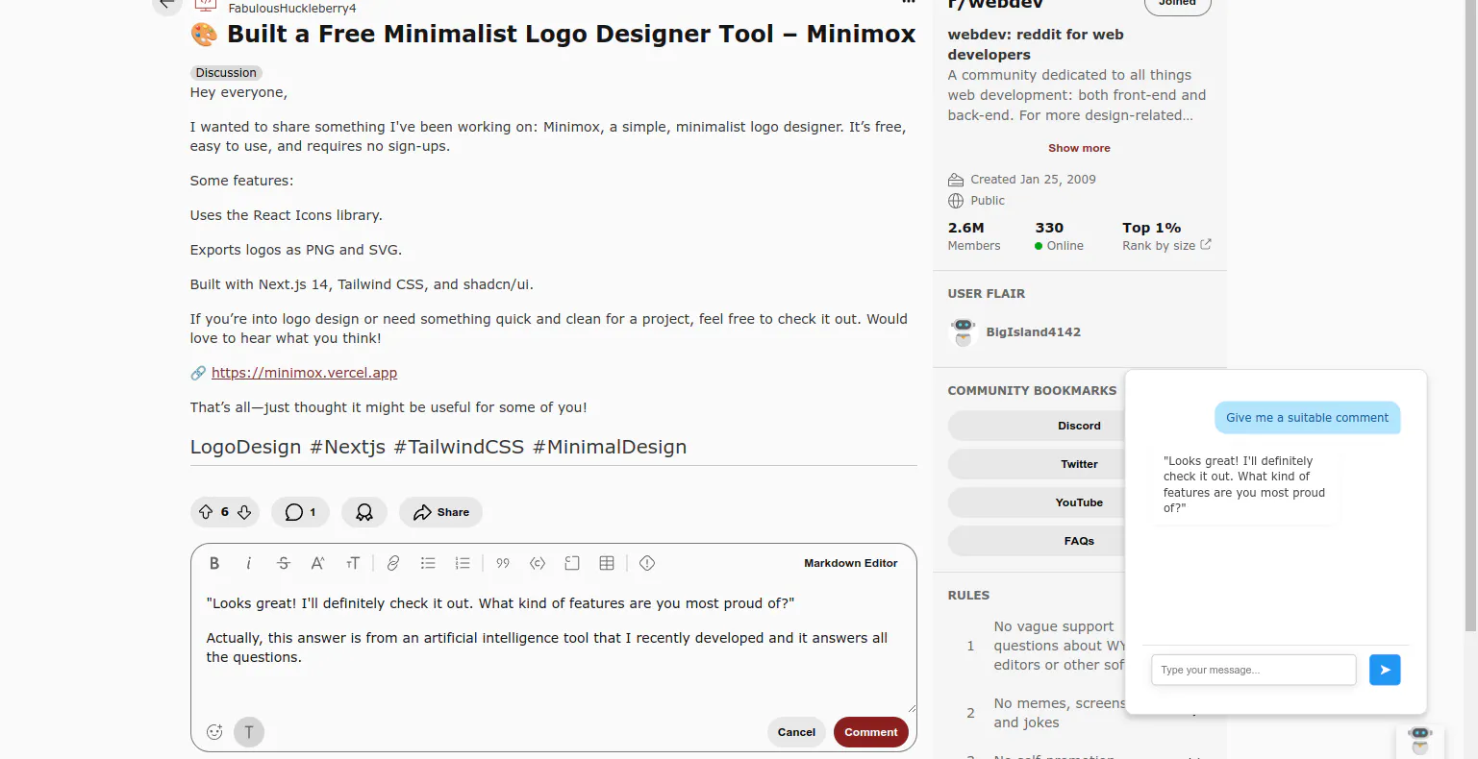Open the post's comment count button
This screenshot has width=1478, height=759.
click(x=300, y=512)
